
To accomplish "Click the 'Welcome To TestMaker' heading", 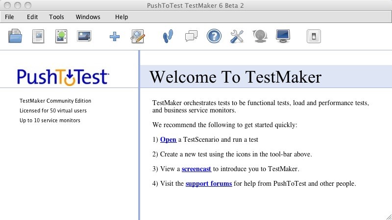I will click(236, 77).
